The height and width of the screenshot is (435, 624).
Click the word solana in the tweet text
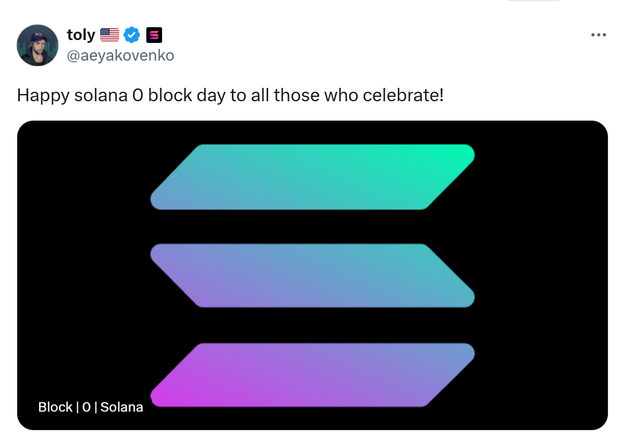pos(101,96)
